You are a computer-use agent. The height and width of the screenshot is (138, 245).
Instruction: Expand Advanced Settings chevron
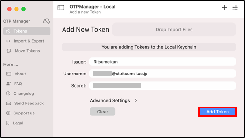(x=136, y=100)
